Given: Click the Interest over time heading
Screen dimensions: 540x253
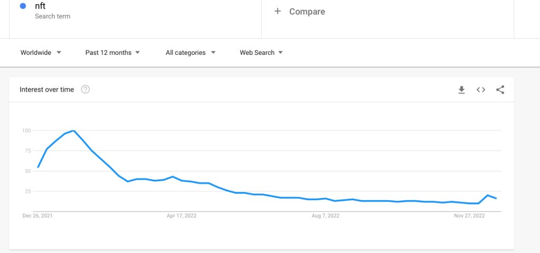Looking at the screenshot, I should 47,90.
